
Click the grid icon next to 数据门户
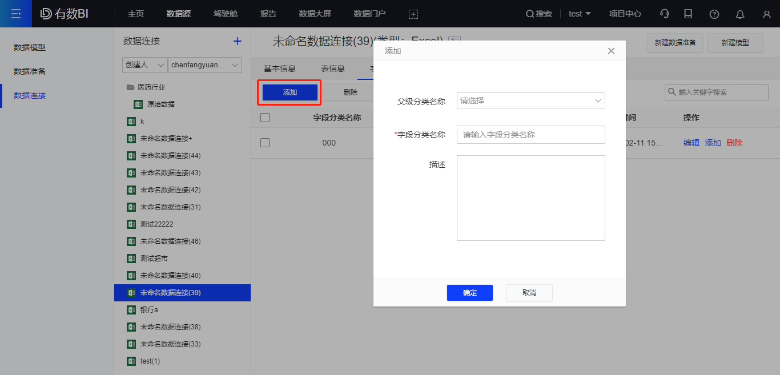[x=413, y=14]
